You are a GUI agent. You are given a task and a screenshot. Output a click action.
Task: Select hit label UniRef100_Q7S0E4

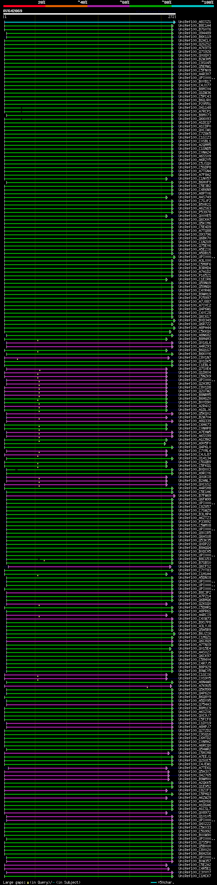point(195,369)
